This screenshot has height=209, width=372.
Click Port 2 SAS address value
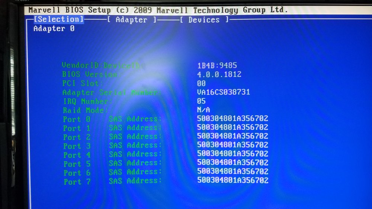pos(233,136)
